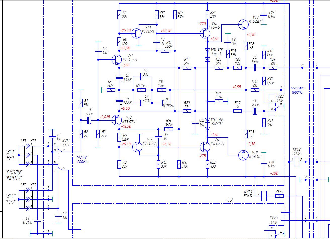
Task: Click the KV1.2 РГК14 relay label
Action: [297, 151]
